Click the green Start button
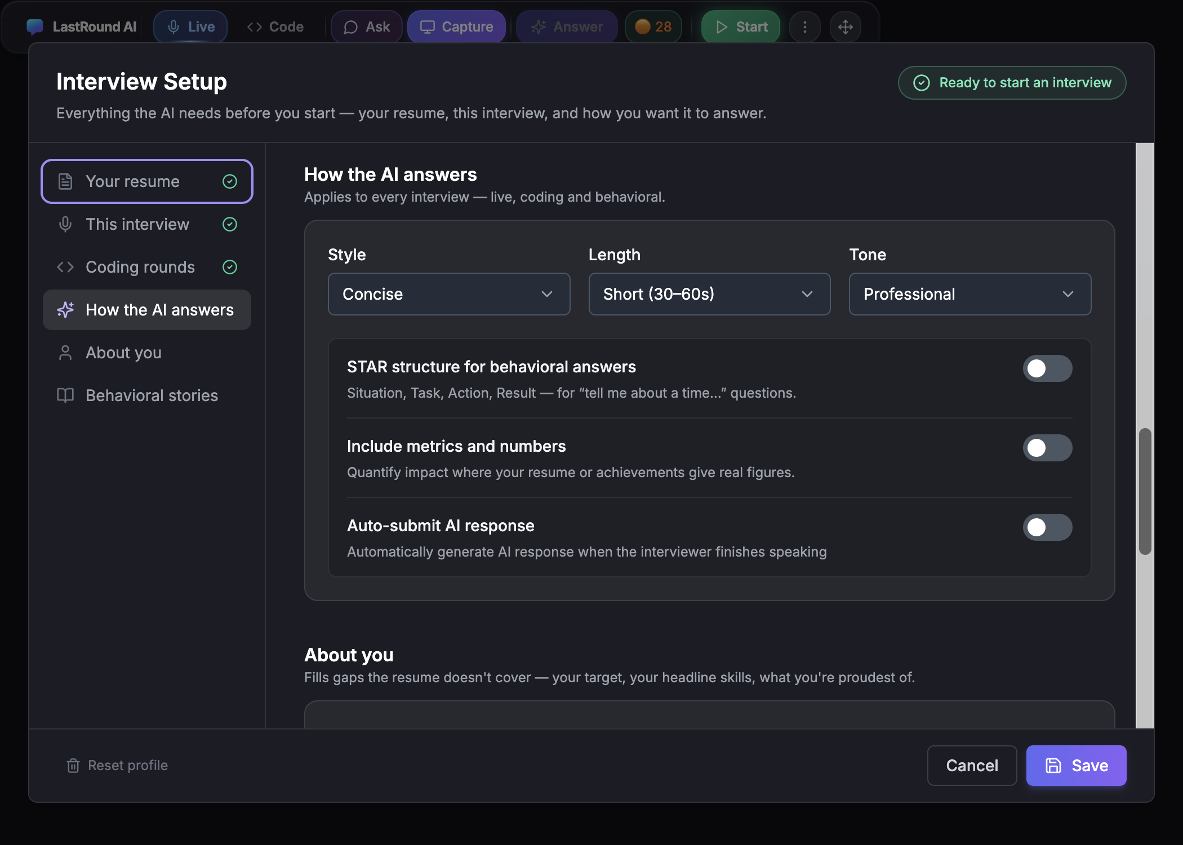 [x=741, y=26]
